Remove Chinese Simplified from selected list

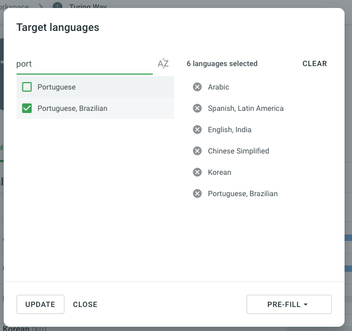(197, 151)
